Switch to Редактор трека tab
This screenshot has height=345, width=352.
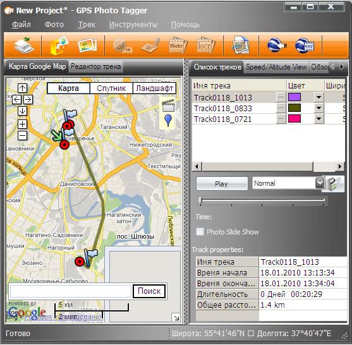click(96, 66)
